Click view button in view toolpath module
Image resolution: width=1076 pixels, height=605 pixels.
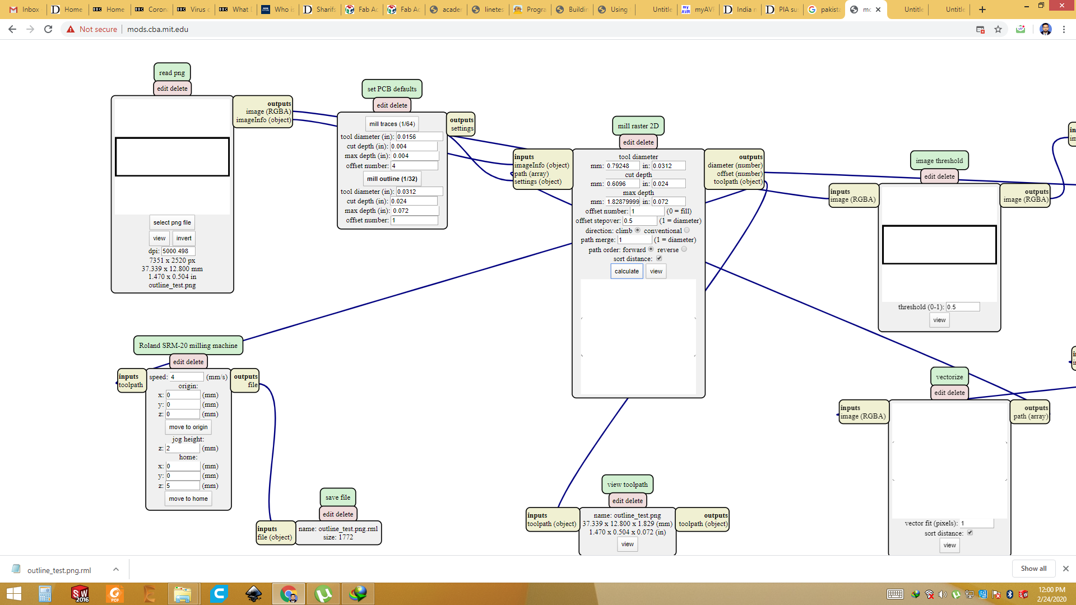click(627, 544)
